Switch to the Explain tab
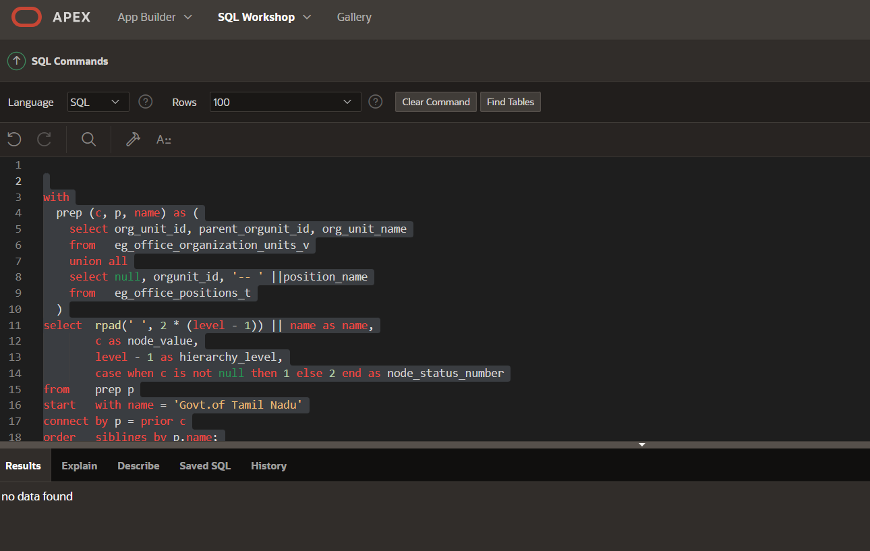Screen dimensions: 870x551 pos(80,466)
